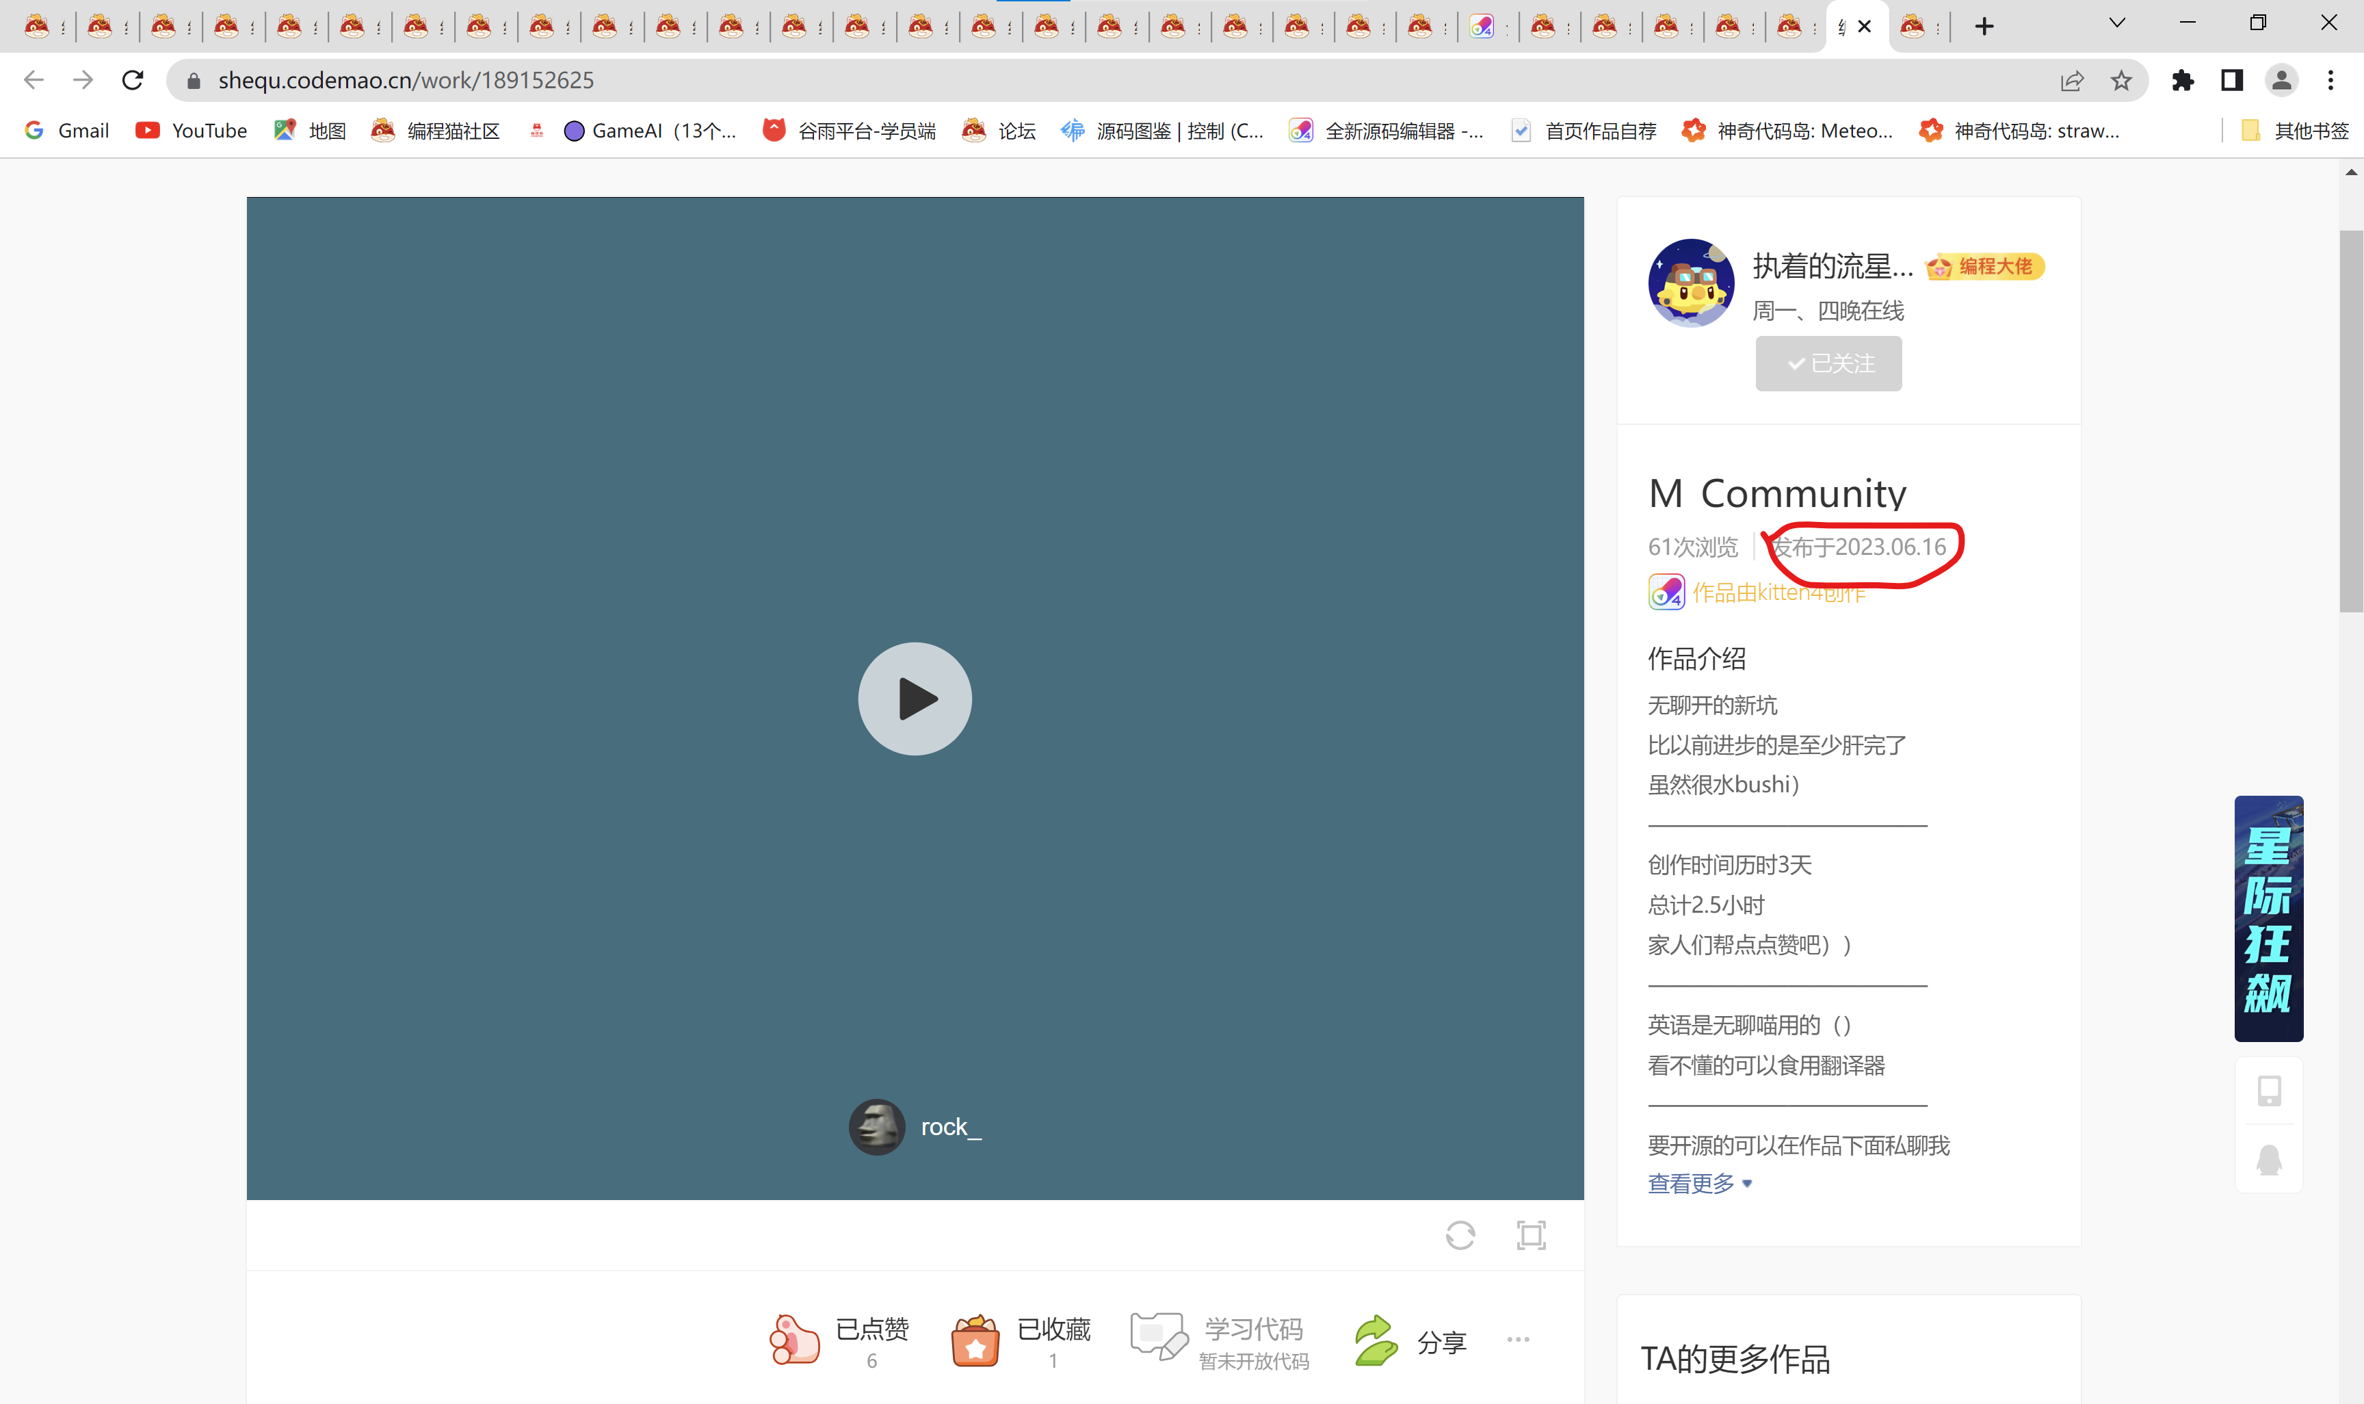The height and width of the screenshot is (1404, 2364).
Task: Open the author's avatar profile
Action: pos(1691,283)
